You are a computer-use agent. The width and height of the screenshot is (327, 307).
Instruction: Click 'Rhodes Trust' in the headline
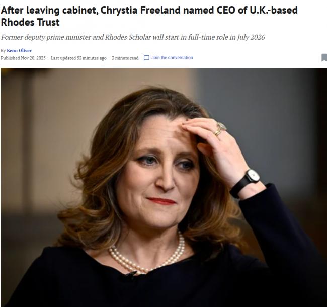[x=30, y=22]
